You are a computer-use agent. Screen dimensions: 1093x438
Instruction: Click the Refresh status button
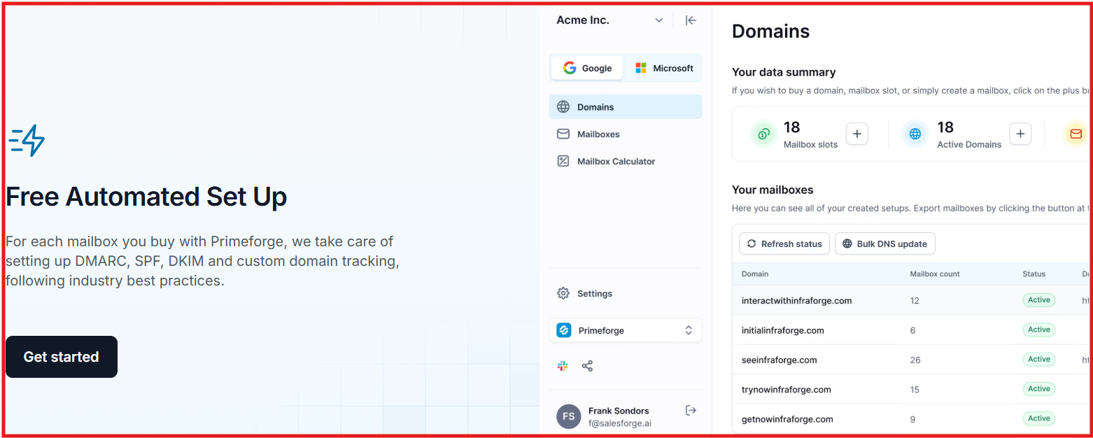click(x=784, y=243)
